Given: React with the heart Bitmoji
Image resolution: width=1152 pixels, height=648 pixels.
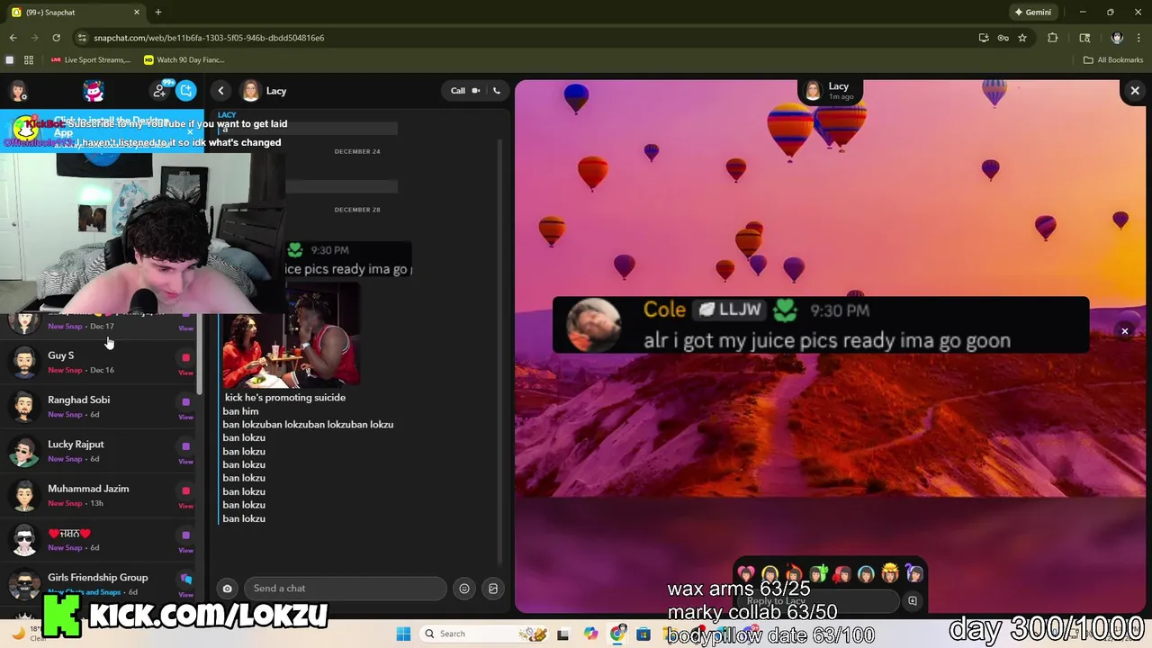Looking at the screenshot, I should pyautogui.click(x=746, y=573).
